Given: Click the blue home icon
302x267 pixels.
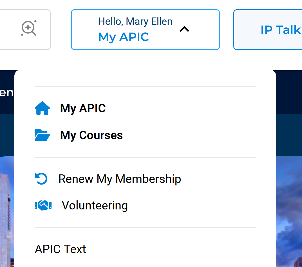Looking at the screenshot, I should (42, 108).
